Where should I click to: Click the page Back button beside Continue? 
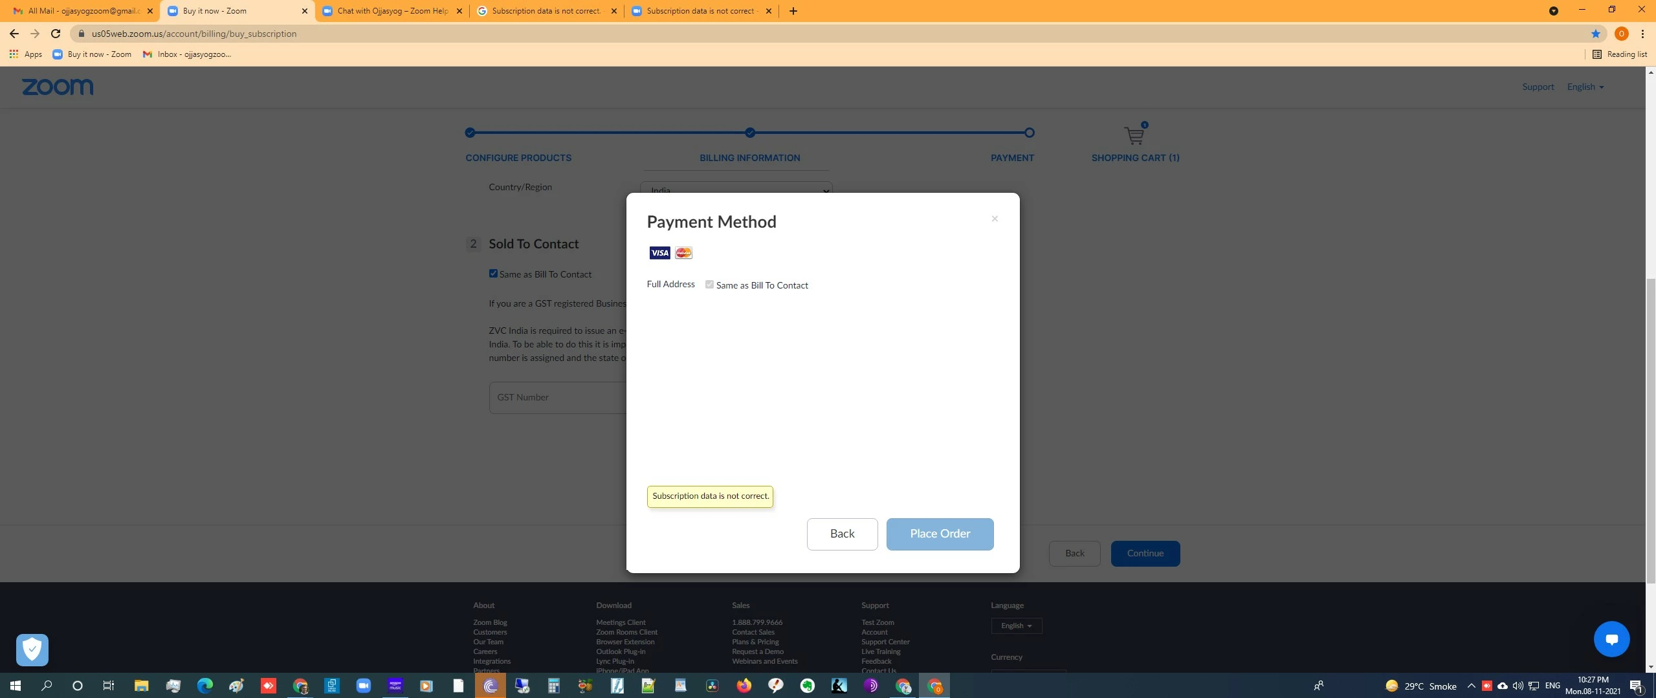(x=1074, y=553)
